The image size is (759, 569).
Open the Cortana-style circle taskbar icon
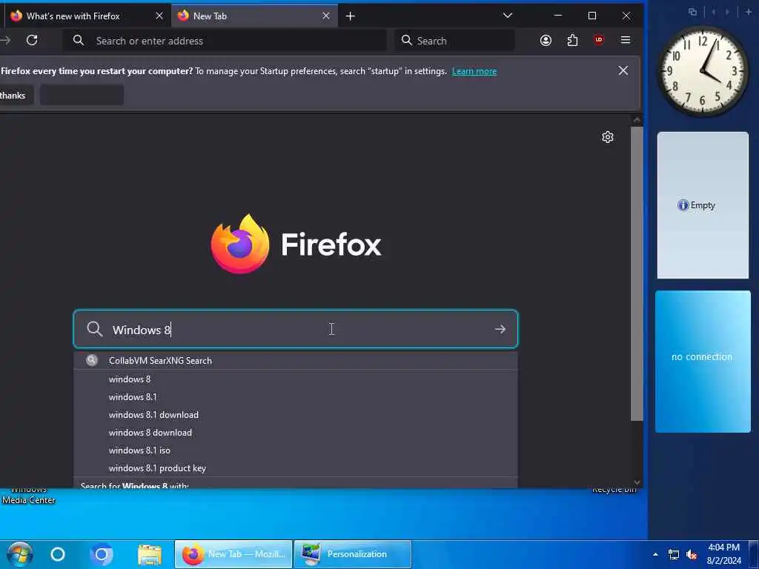point(58,554)
